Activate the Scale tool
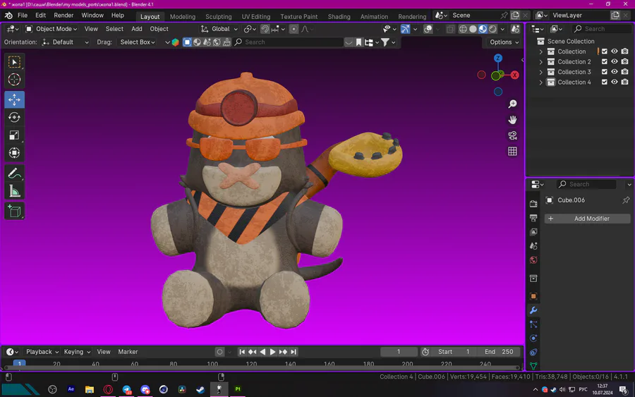The image size is (635, 397). [x=14, y=135]
